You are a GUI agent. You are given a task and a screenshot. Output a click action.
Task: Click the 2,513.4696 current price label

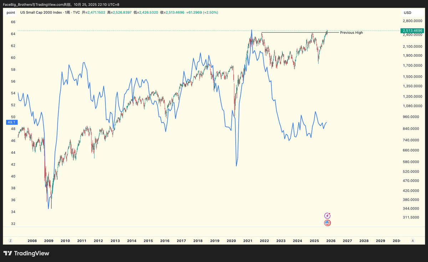click(x=412, y=31)
